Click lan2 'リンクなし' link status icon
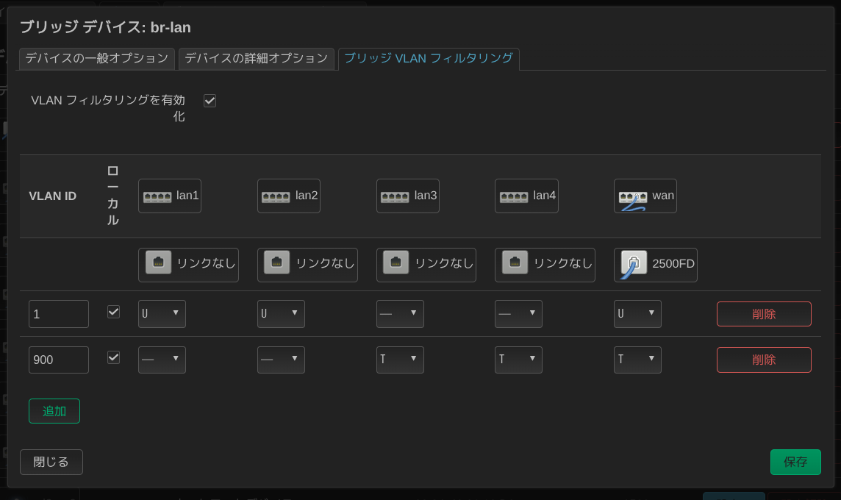841x500 pixels. [x=276, y=263]
